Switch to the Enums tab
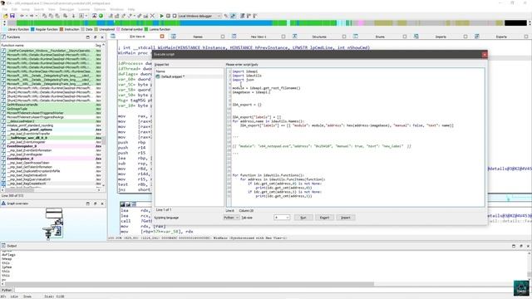This screenshot has height=299, width=532. [x=380, y=37]
